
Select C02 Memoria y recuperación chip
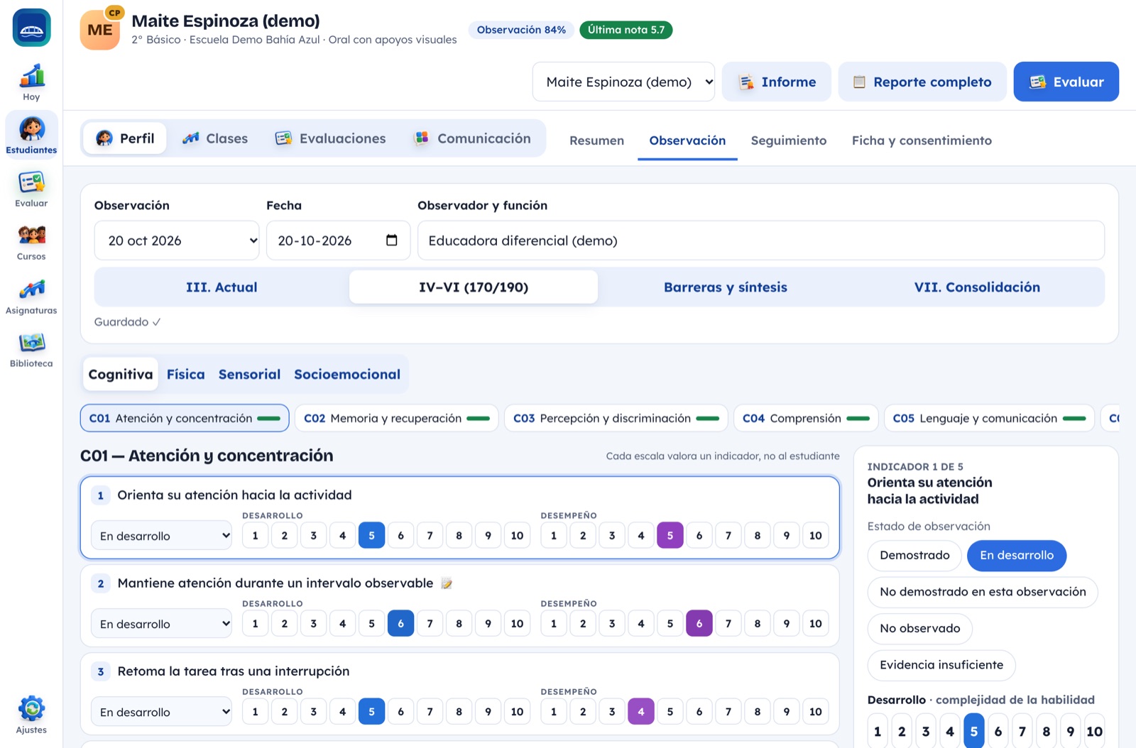point(397,419)
